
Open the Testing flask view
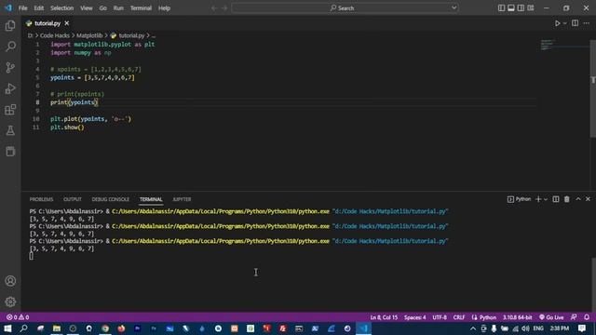10,130
